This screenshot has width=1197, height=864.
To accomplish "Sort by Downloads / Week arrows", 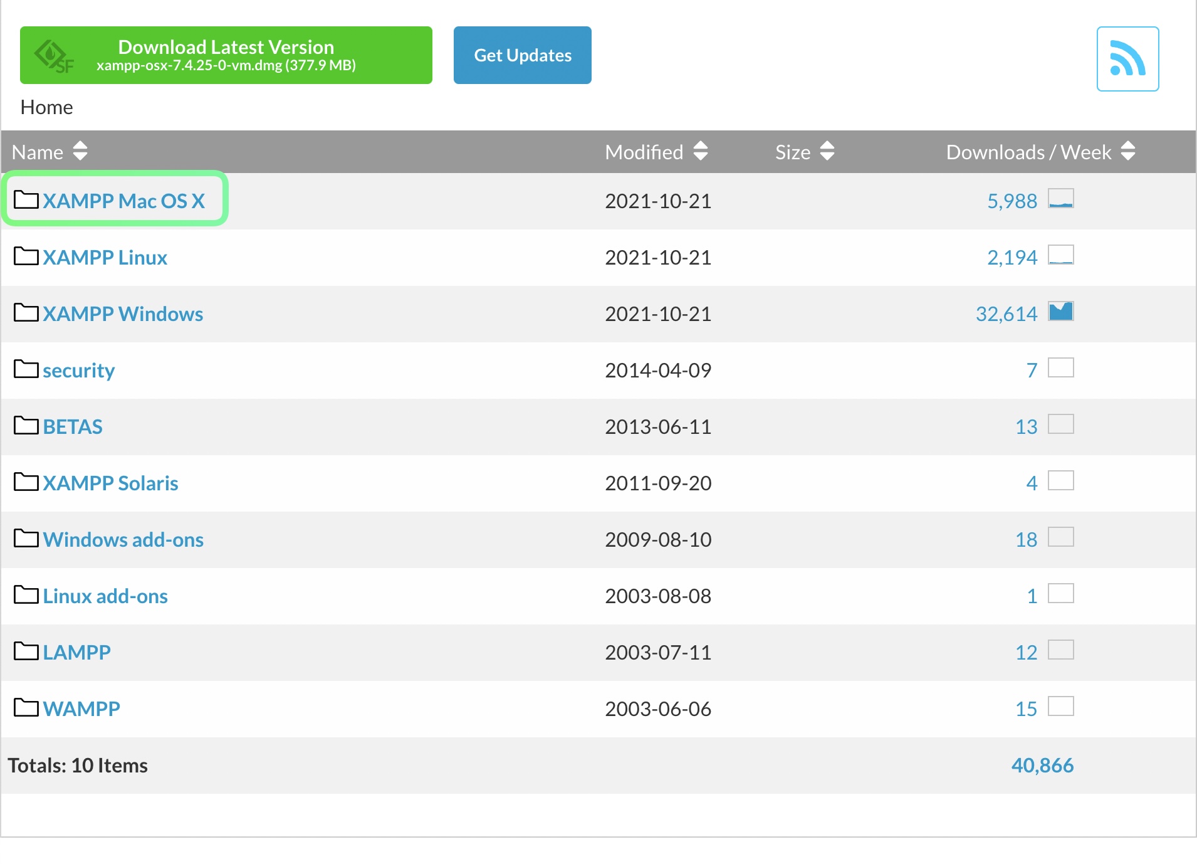I will 1128,151.
